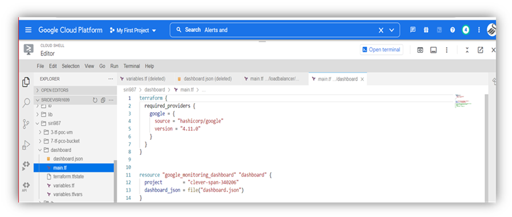The image size is (512, 217).
Task: Open the My First Project selector
Action: [133, 31]
